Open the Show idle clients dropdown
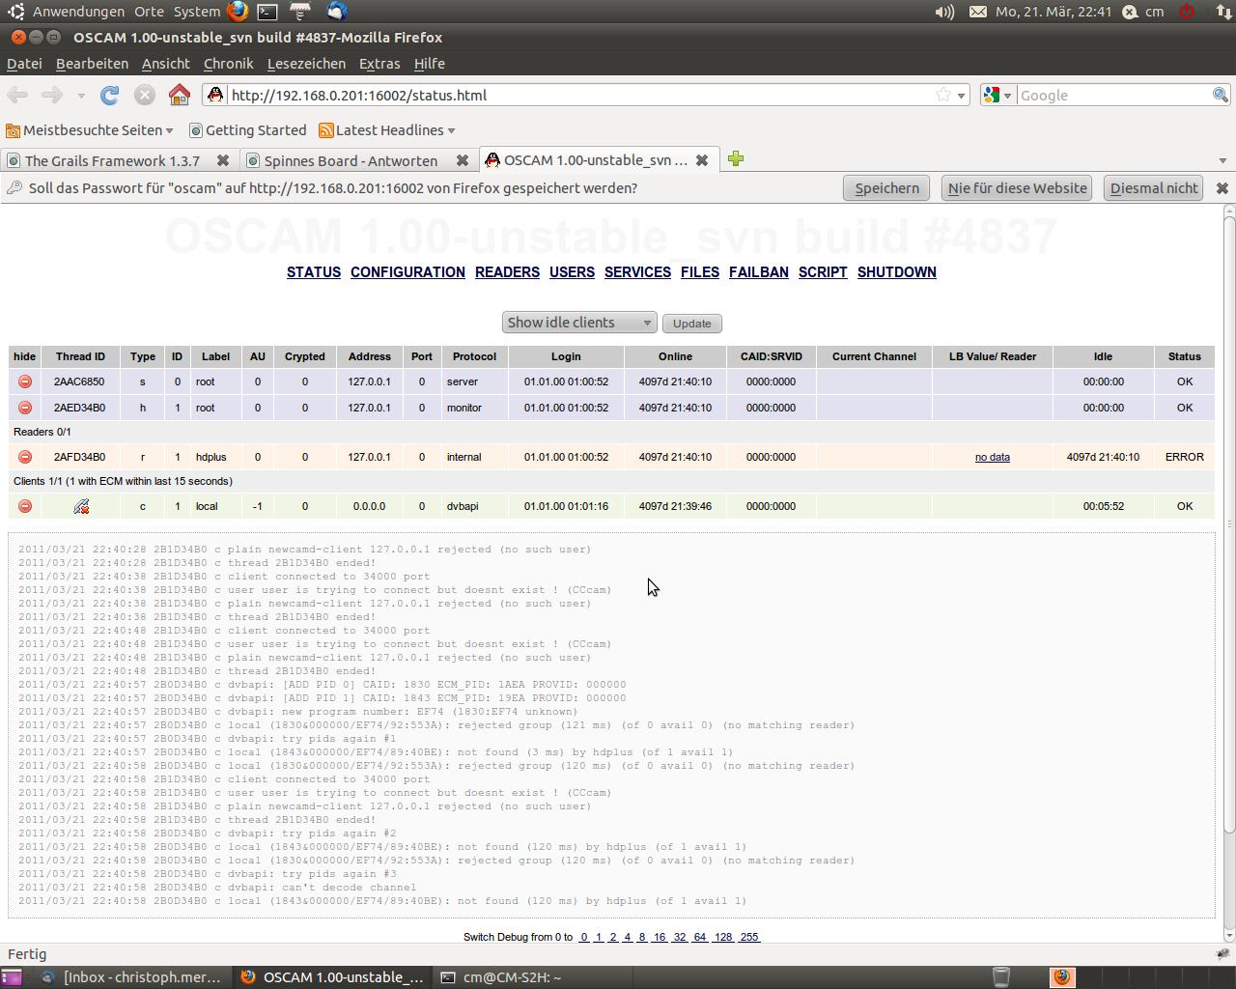 click(578, 323)
